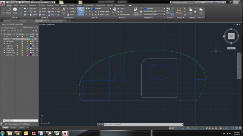This screenshot has height=136, width=243.
Task: Click the Measure utility
Action: [179, 11]
